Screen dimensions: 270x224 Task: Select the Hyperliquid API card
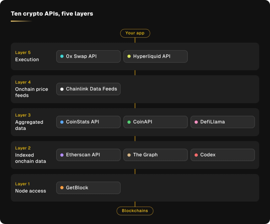coord(156,57)
